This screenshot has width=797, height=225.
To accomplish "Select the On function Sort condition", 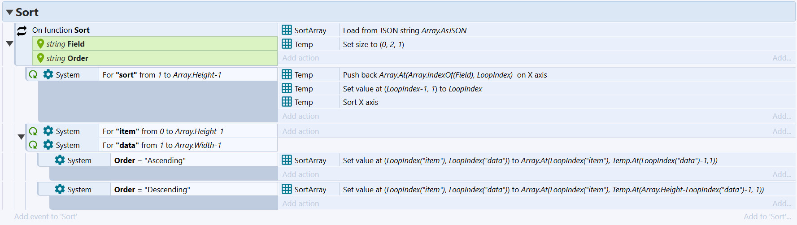I will pos(61,30).
